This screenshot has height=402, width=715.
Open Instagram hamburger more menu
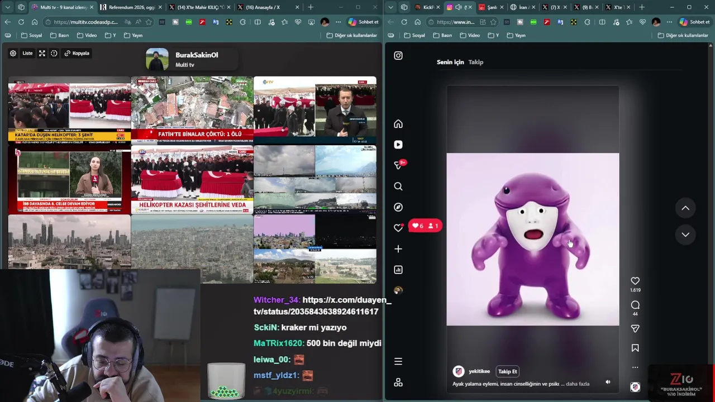tap(398, 361)
